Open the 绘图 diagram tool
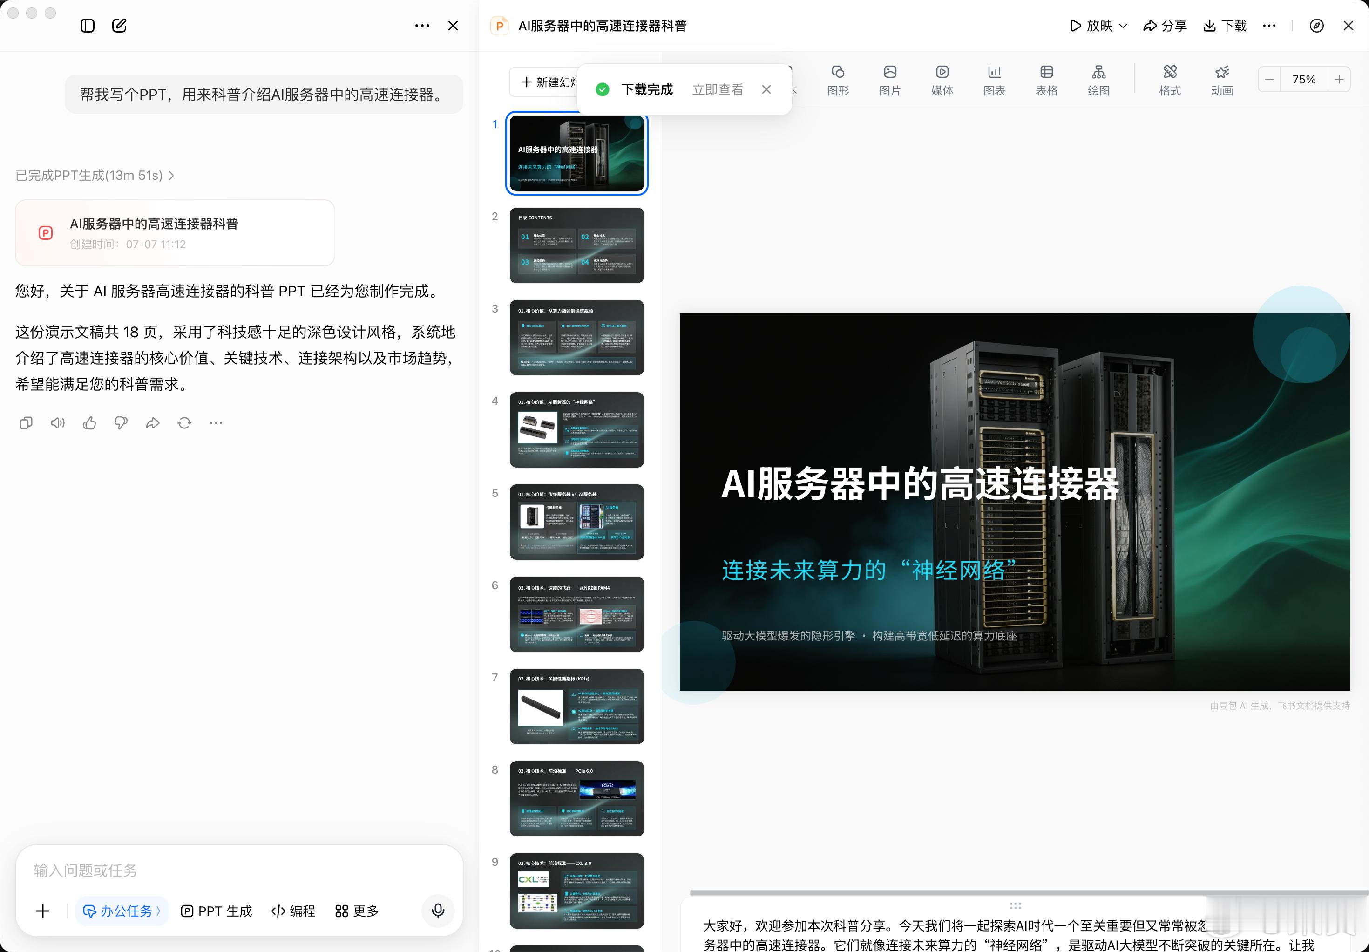1369x952 pixels. 1098,80
